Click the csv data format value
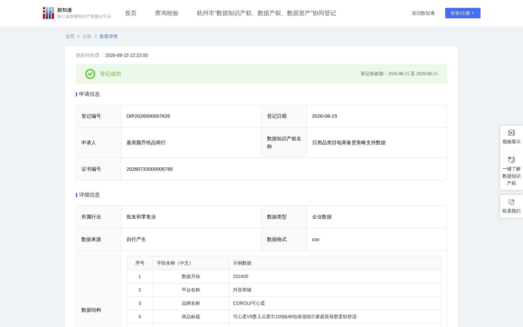523x327 pixels. [x=316, y=239]
